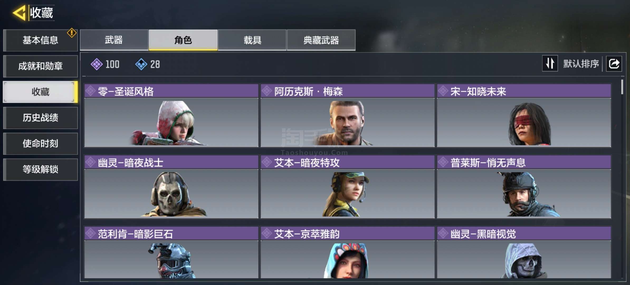Select the 角色 tab

click(183, 40)
